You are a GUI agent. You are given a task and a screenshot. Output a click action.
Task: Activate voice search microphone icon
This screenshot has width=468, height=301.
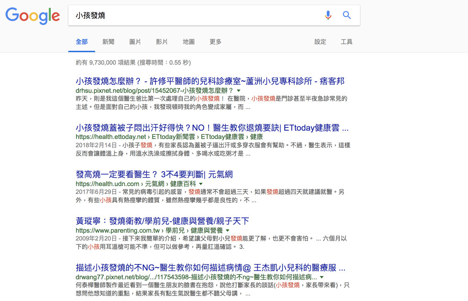[x=328, y=15]
